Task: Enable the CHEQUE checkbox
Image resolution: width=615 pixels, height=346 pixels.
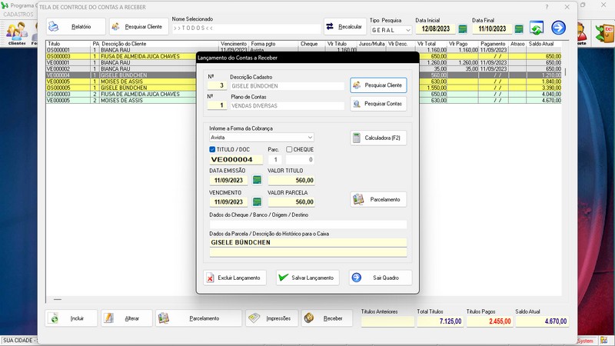Action: tap(289, 149)
